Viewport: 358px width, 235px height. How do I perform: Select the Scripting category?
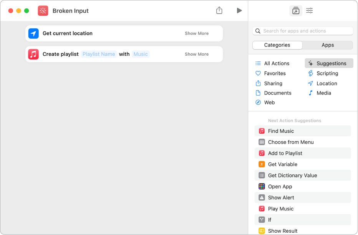coord(327,73)
